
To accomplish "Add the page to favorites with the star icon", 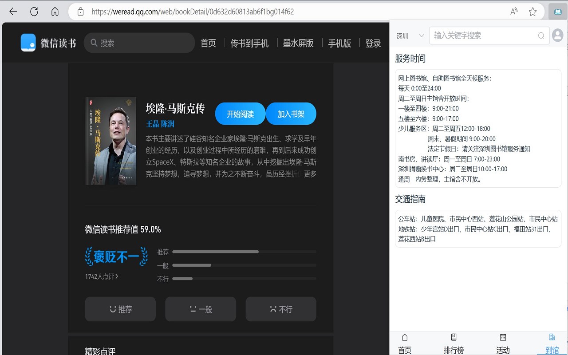I will tap(533, 12).
